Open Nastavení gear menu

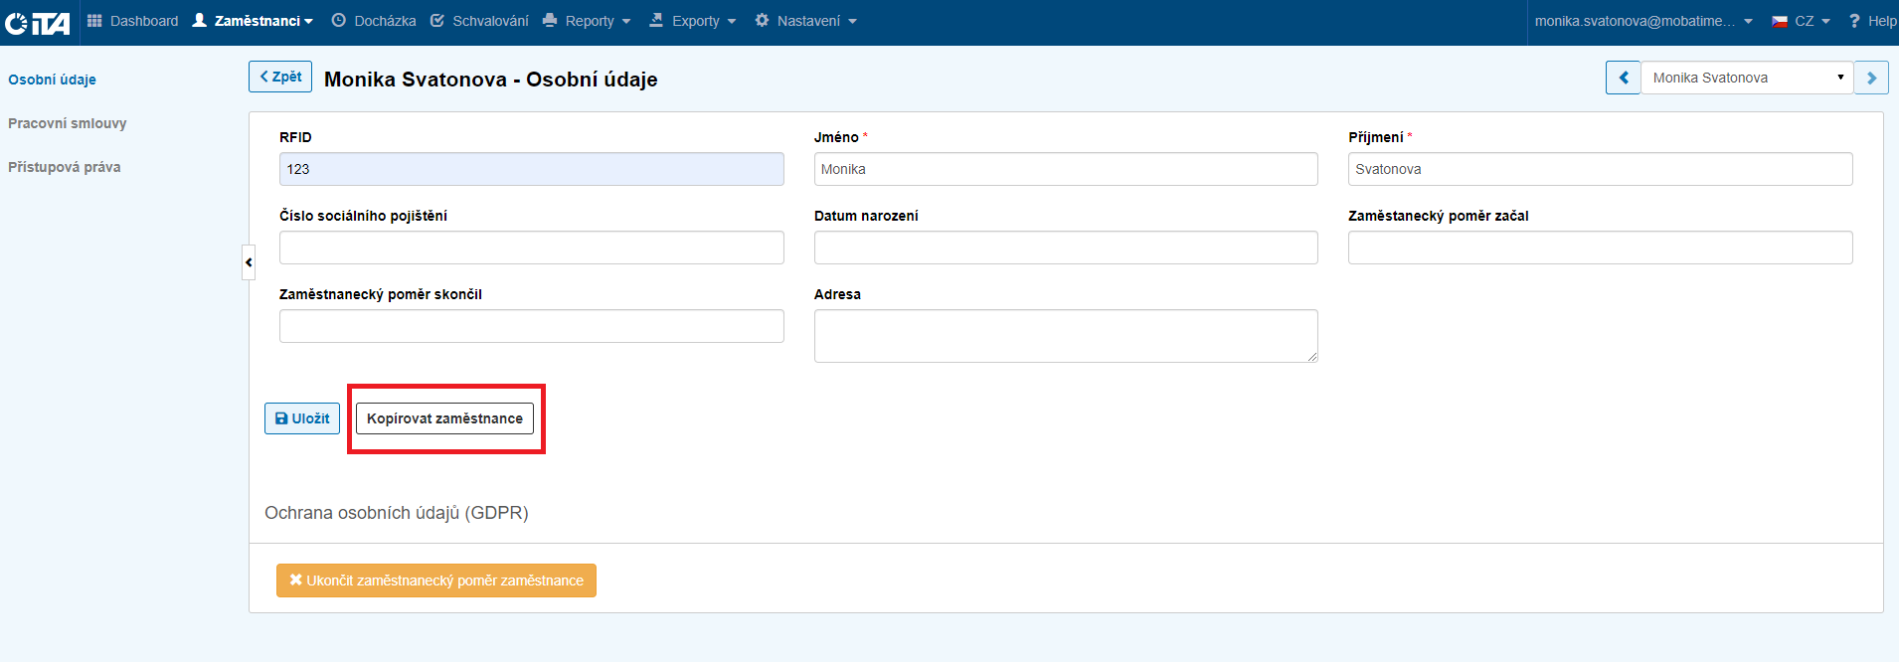pos(805,21)
